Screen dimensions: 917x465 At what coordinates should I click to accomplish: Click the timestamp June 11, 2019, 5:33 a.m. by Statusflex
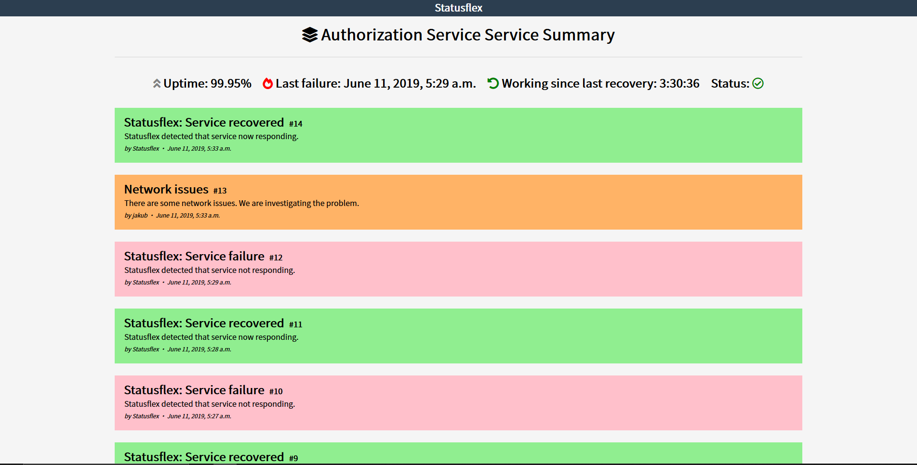tap(199, 149)
